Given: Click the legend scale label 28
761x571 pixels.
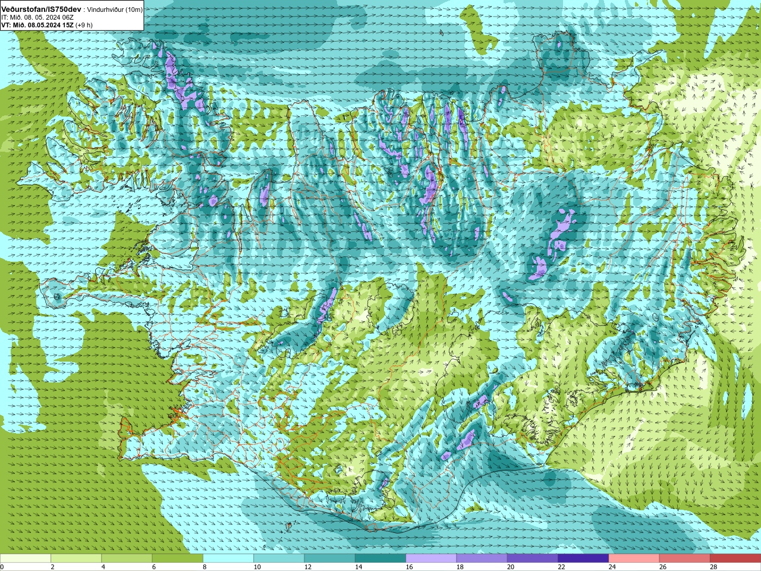Looking at the screenshot, I should coord(713,567).
